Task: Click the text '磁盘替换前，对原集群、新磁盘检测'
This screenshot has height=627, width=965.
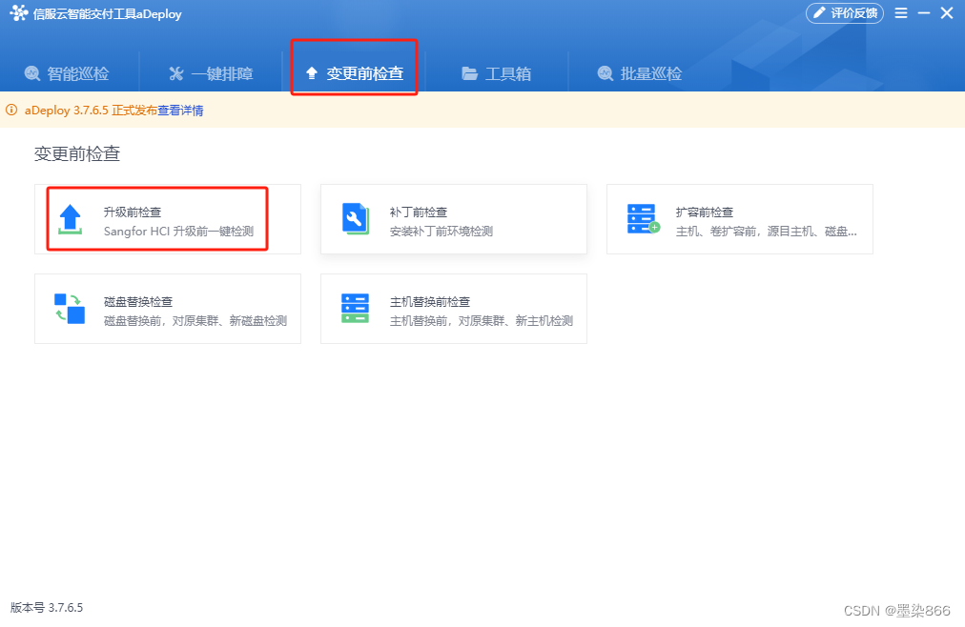Action: pyautogui.click(x=195, y=321)
